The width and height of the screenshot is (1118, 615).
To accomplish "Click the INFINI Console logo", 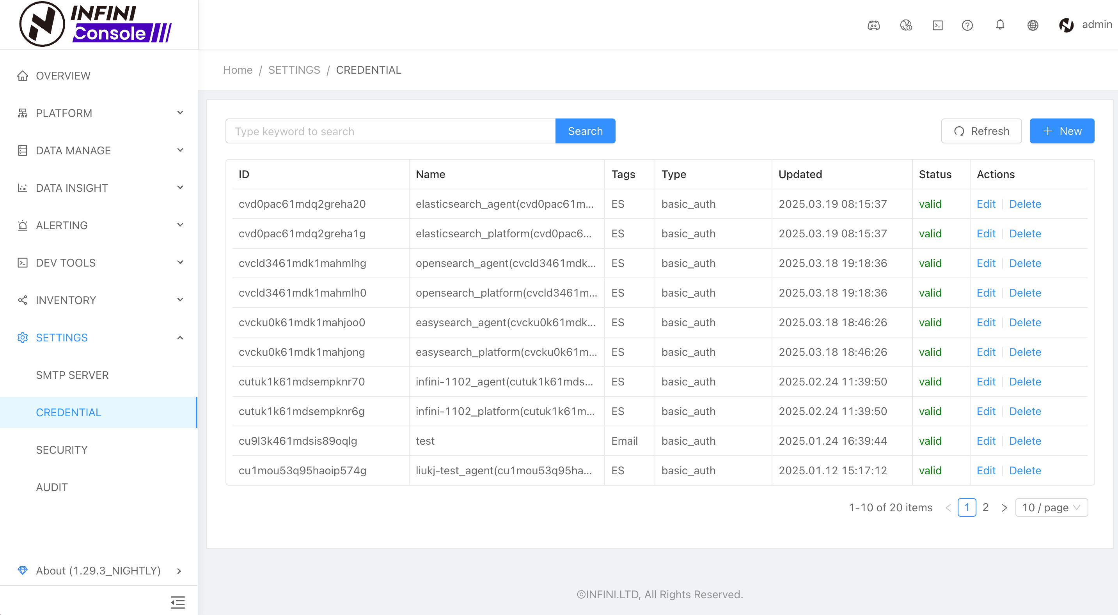I will [x=96, y=24].
